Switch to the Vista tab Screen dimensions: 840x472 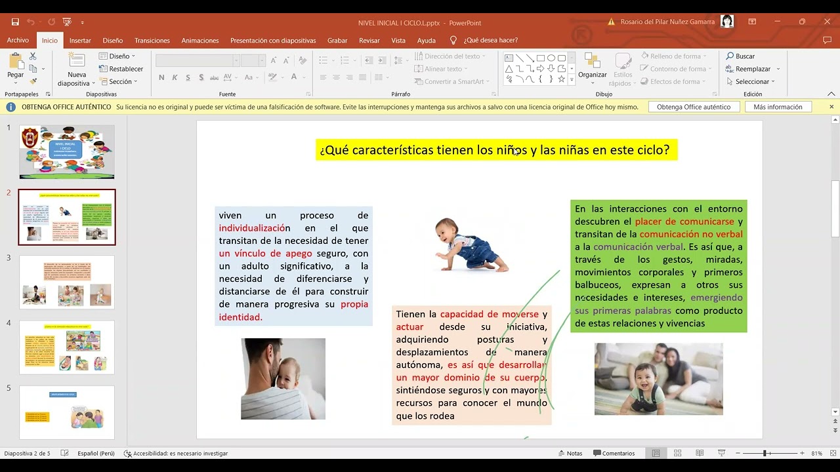pos(398,40)
